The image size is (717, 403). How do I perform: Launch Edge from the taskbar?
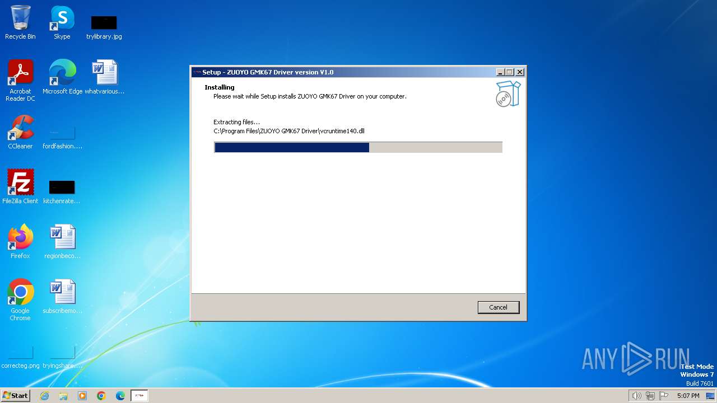tap(120, 396)
